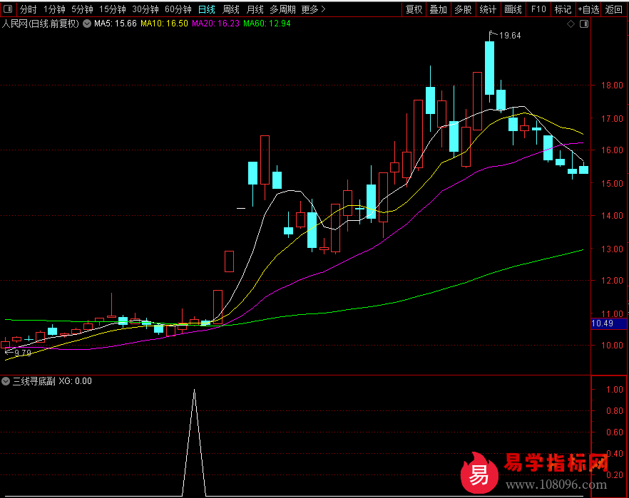Click the 返回 back button

(614, 9)
